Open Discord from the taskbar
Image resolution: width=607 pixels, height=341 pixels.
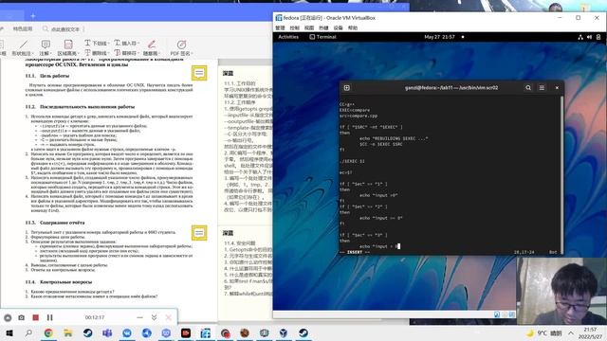(166, 332)
